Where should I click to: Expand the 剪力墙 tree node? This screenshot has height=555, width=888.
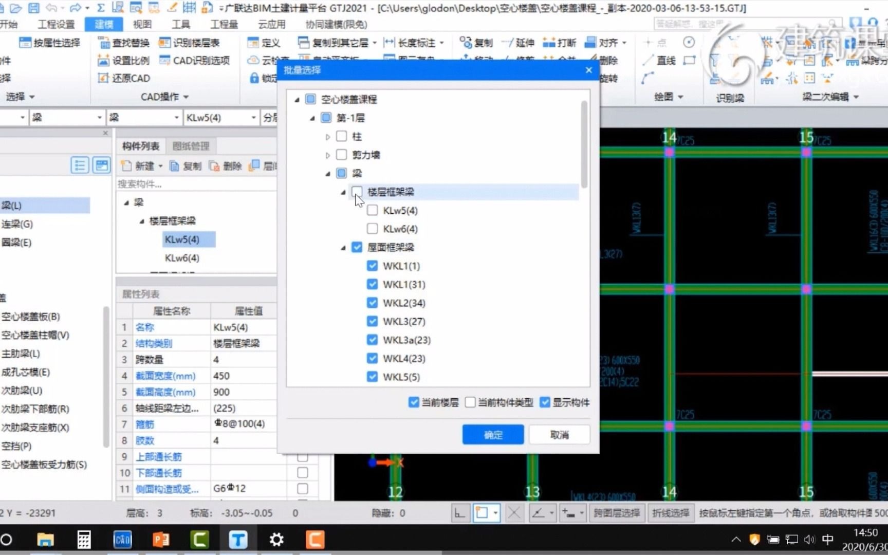[x=328, y=155]
